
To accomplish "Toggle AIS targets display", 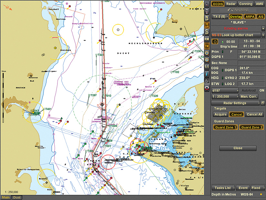I will pos(261,17).
